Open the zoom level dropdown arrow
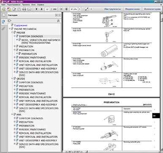This screenshot has width=163, height=153. click(80, 9)
